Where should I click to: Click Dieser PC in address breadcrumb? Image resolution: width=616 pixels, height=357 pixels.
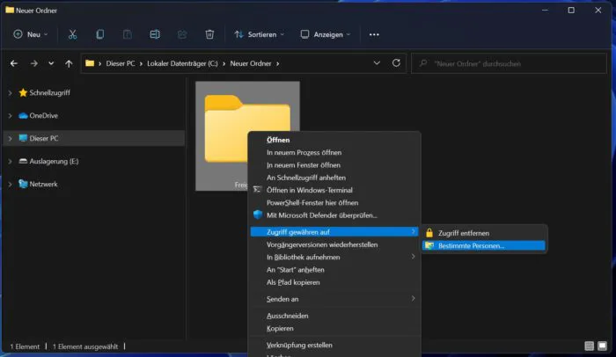(x=121, y=63)
